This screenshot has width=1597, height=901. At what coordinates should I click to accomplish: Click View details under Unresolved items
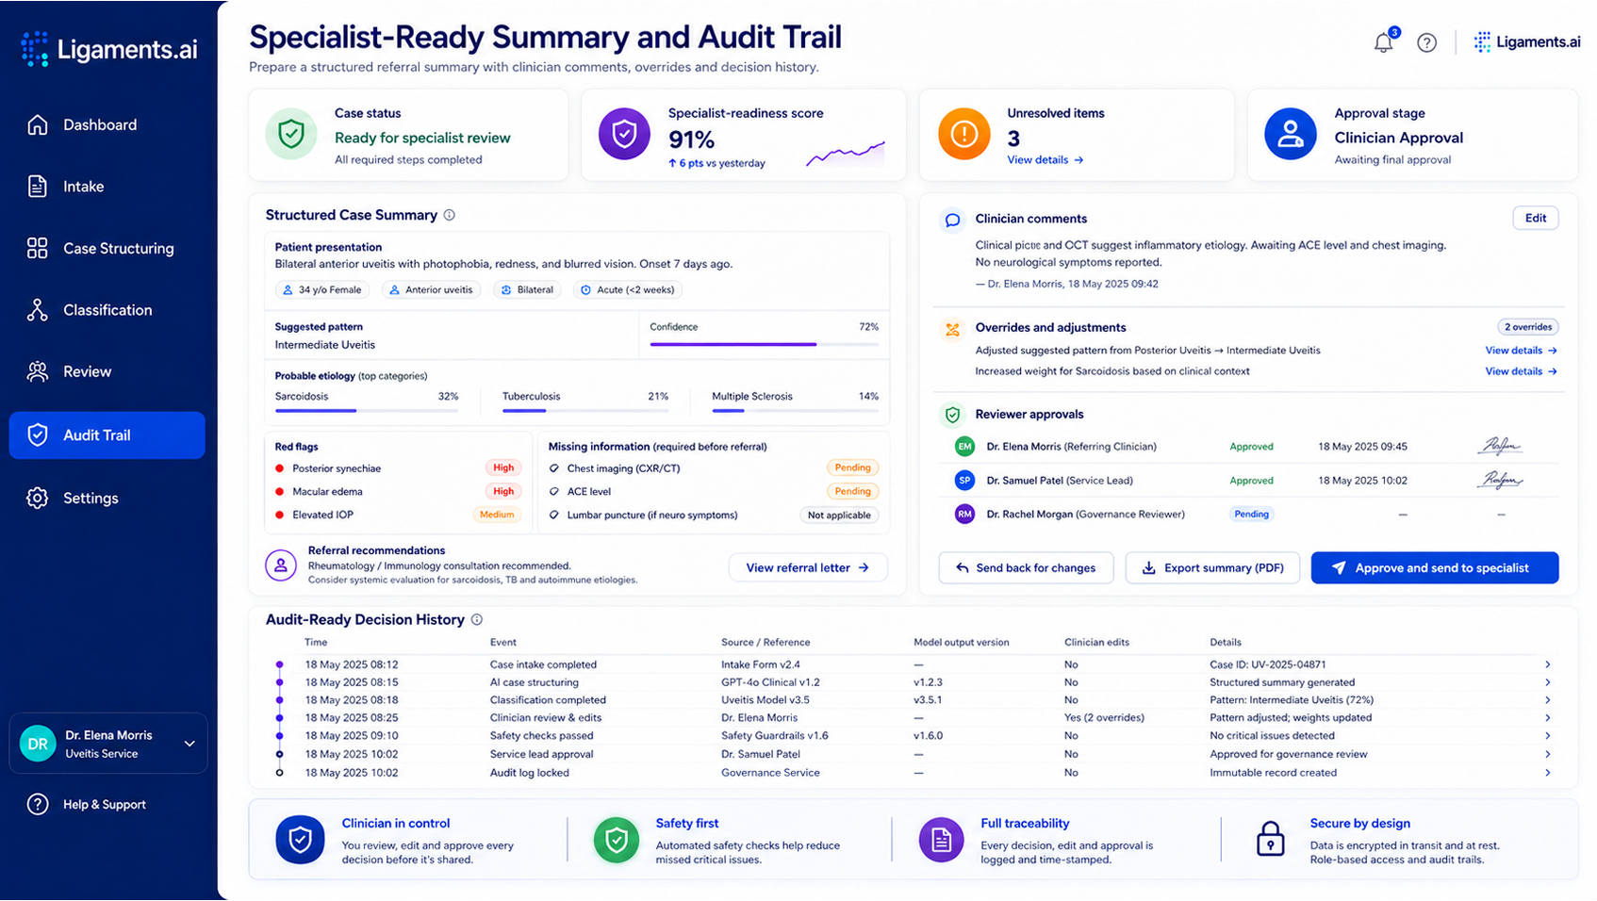[1045, 160]
